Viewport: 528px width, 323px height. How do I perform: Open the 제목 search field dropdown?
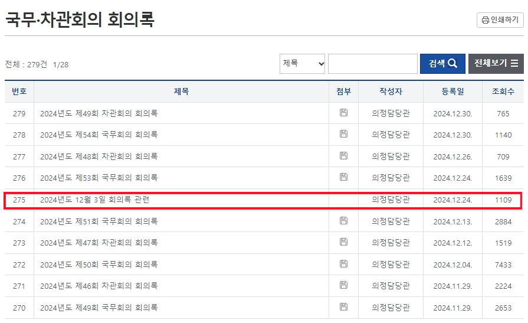pos(302,63)
